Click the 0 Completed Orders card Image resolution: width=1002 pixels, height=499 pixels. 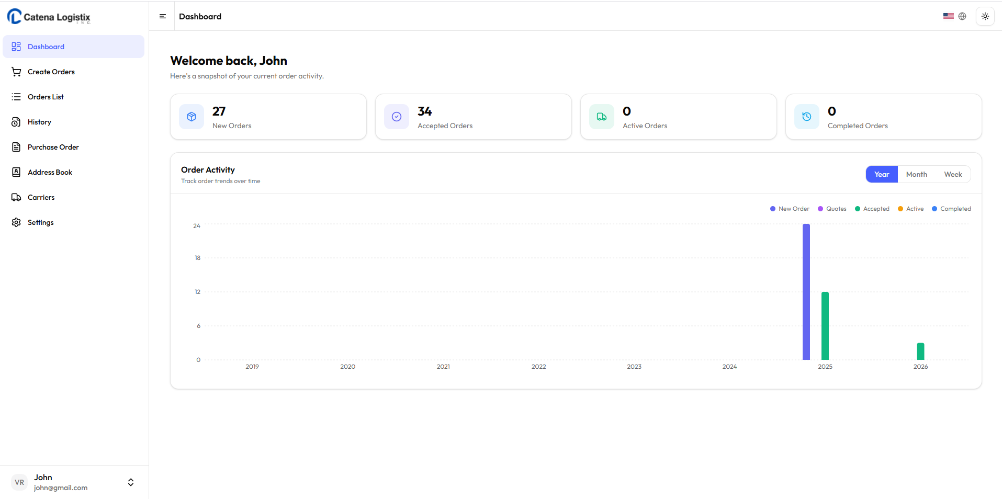pyautogui.click(x=884, y=117)
